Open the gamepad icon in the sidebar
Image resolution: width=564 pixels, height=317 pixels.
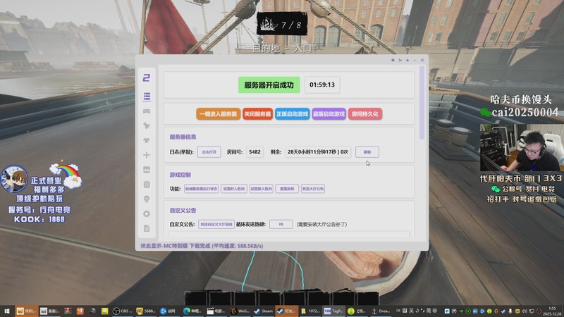coord(147,111)
